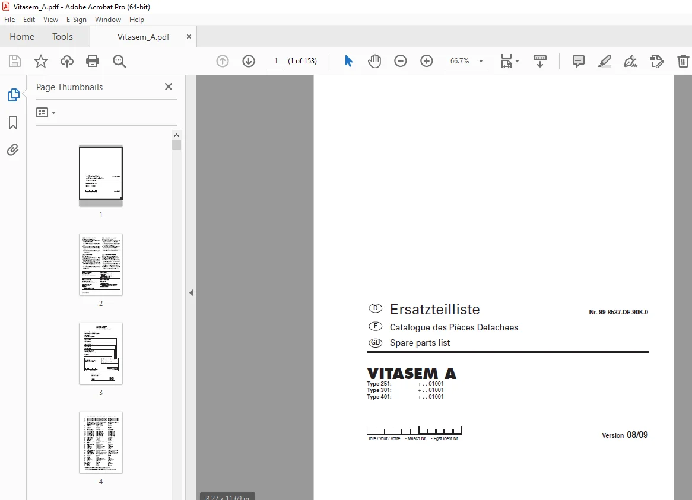Zoom in with the plus icon
This screenshot has height=500, width=692.
[x=426, y=61]
